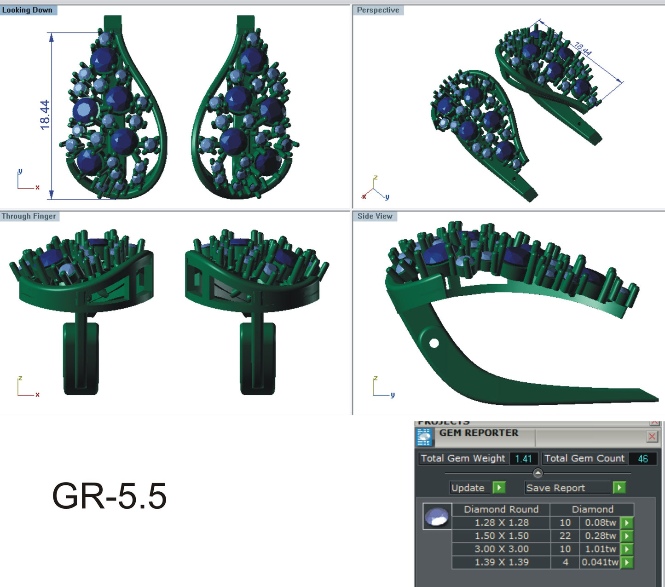The image size is (665, 587).
Task: Click the green arrow next to Update
Action: 499,487
